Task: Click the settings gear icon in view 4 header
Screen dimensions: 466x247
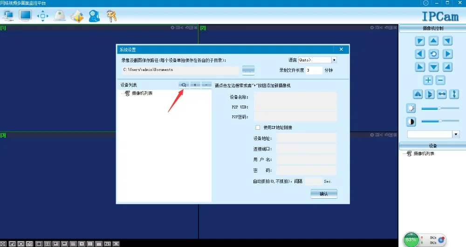Action: (372, 135)
